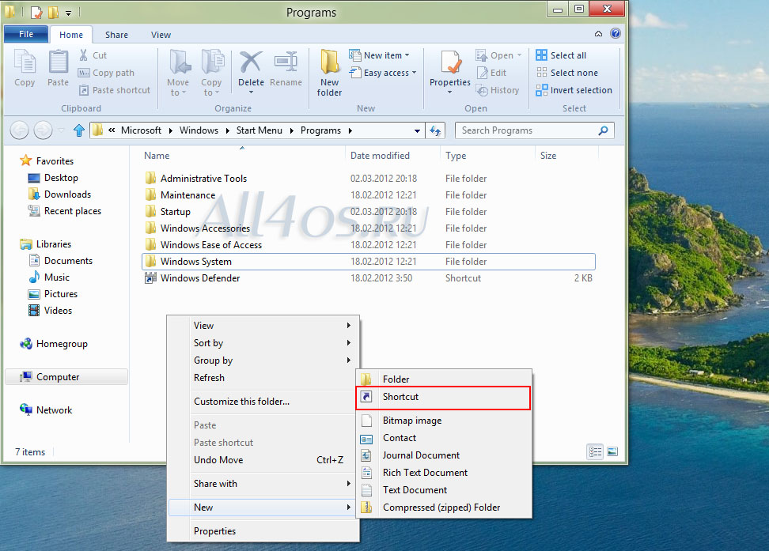This screenshot has height=551, width=769.
Task: Click the Type column header
Action: coord(456,156)
